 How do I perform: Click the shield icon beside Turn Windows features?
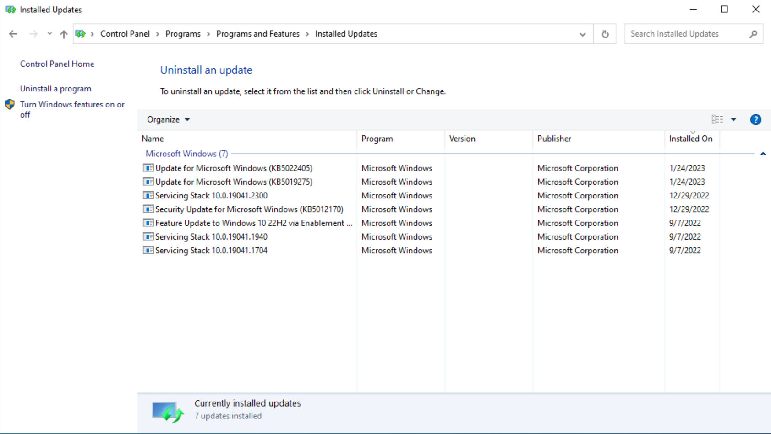[x=9, y=104]
